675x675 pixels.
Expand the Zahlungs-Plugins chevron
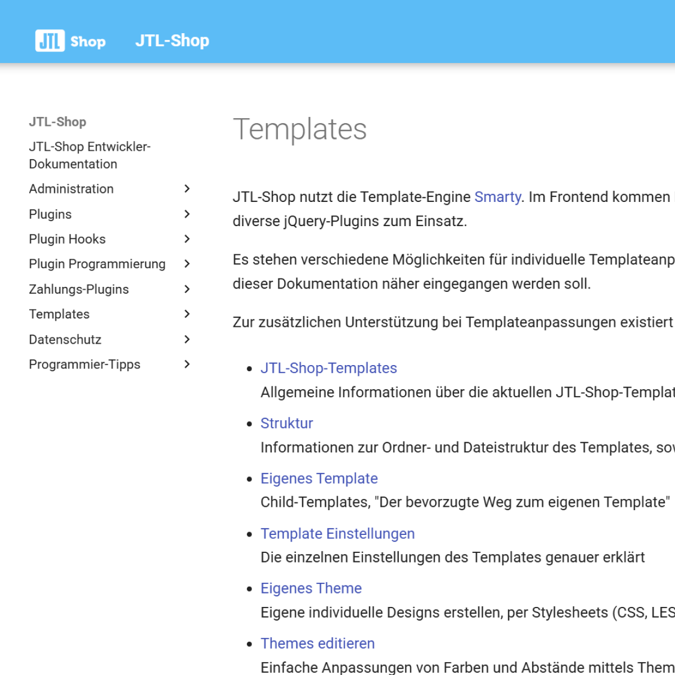tap(187, 289)
